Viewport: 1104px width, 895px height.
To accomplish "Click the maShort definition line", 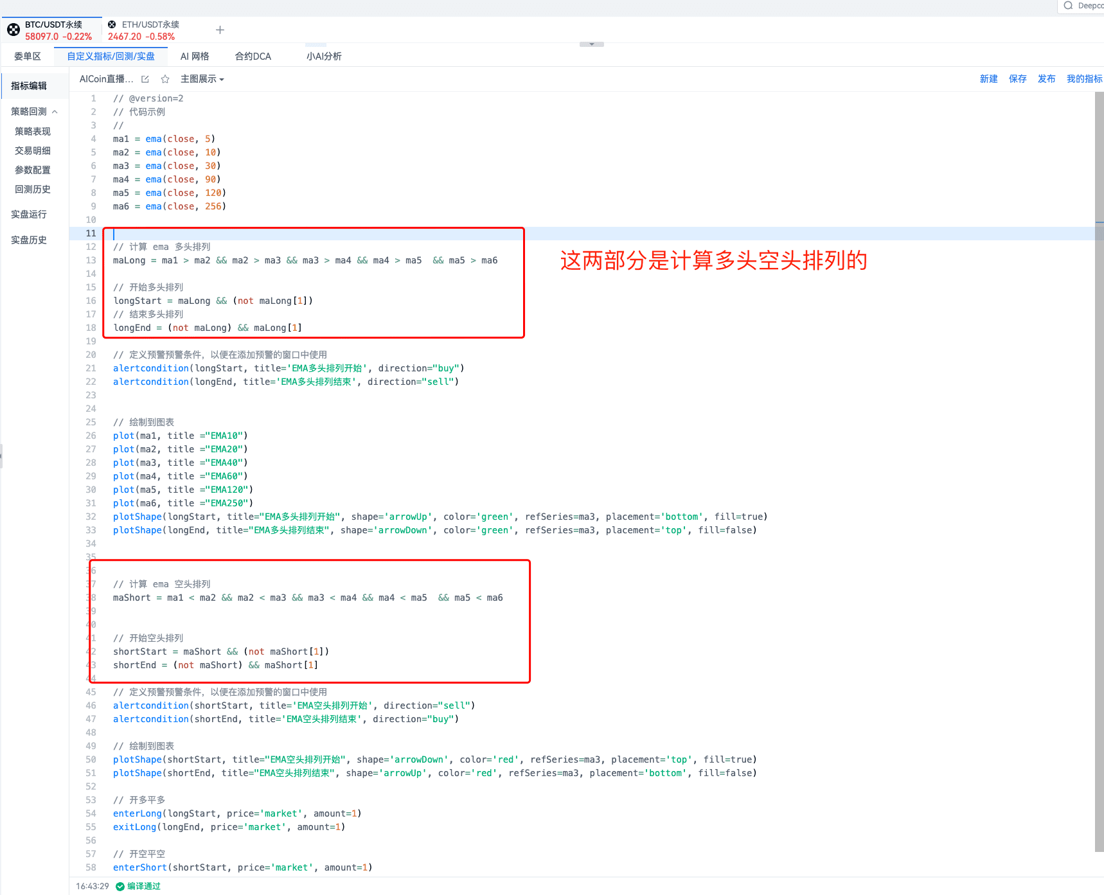I will point(308,598).
